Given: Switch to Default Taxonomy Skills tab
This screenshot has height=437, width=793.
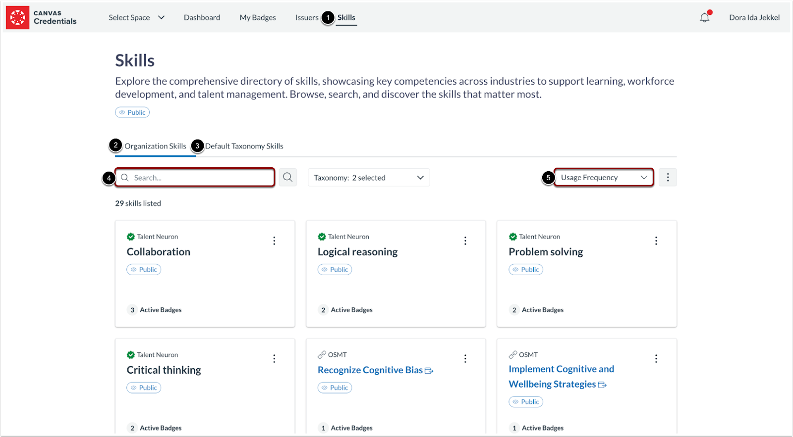Looking at the screenshot, I should (244, 146).
